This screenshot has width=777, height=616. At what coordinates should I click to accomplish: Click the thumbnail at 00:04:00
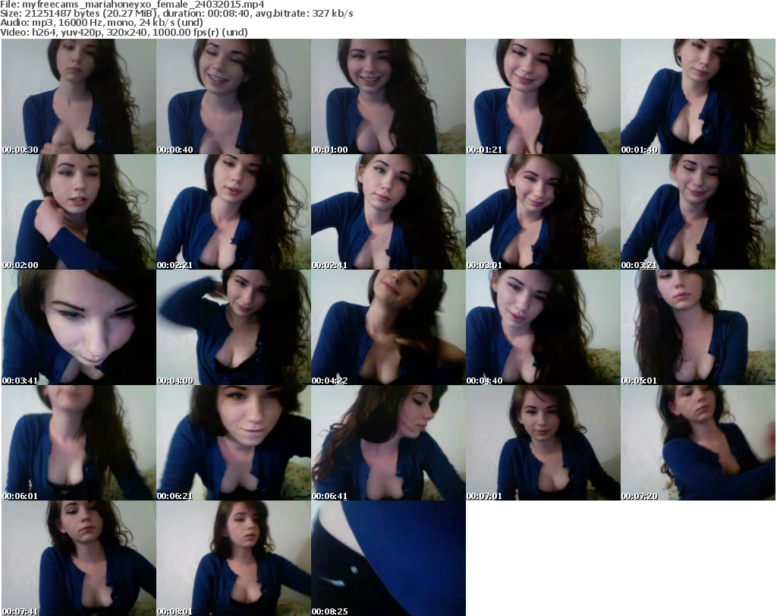tap(234, 327)
